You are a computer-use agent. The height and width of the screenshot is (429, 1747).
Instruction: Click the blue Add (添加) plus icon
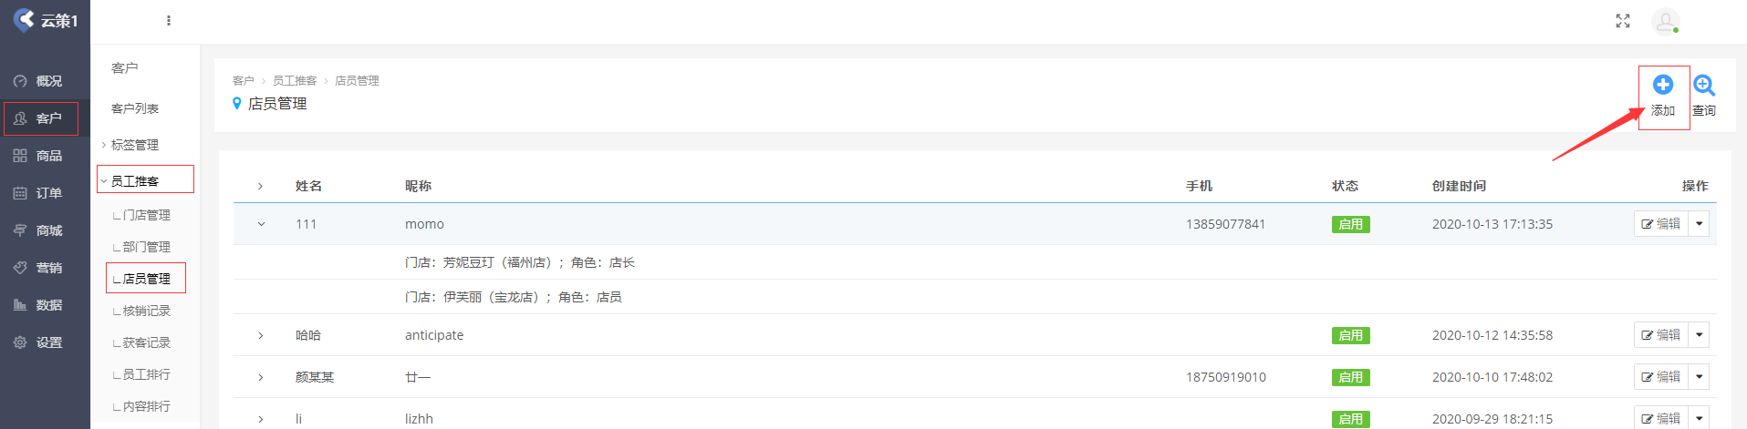coord(1662,86)
